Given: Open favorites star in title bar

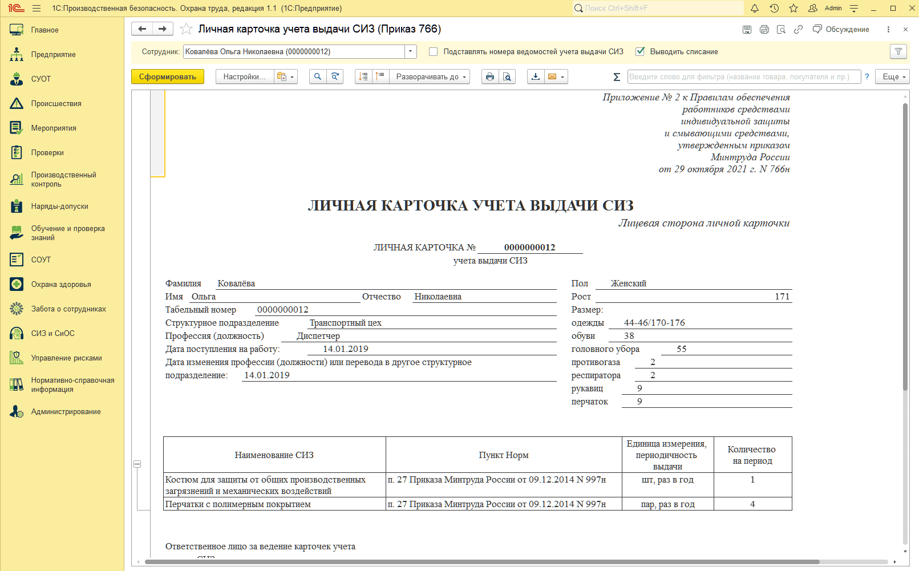Looking at the screenshot, I should click(794, 9).
